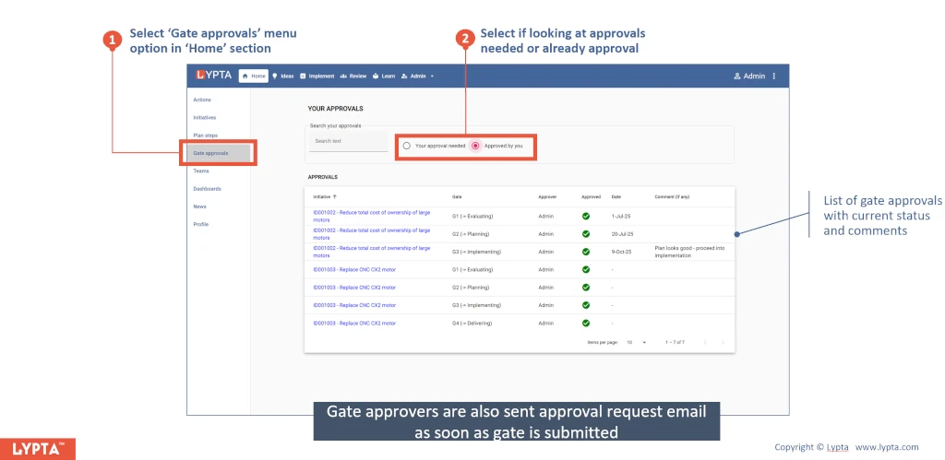Click the '9-Oct-25' date cell
The height and width of the screenshot is (460, 945).
(621, 252)
